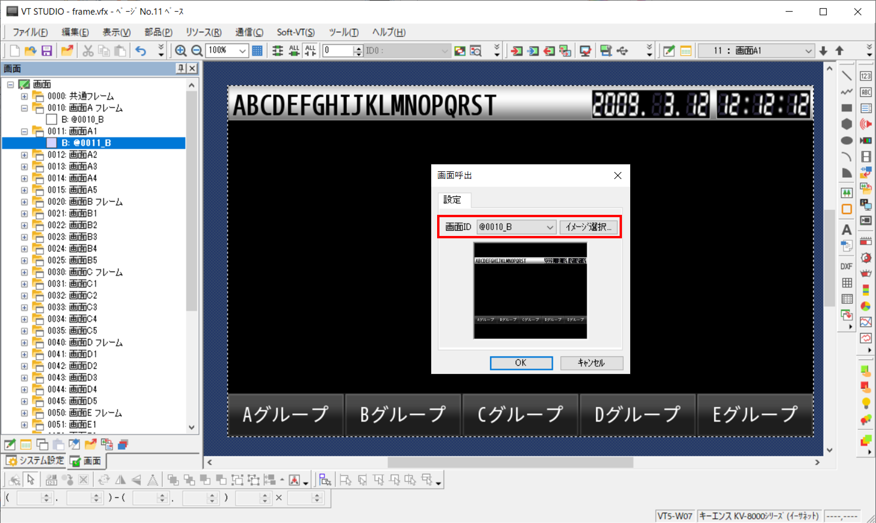Toggle the grid display icon
This screenshot has width=876, height=523.
coord(257,51)
